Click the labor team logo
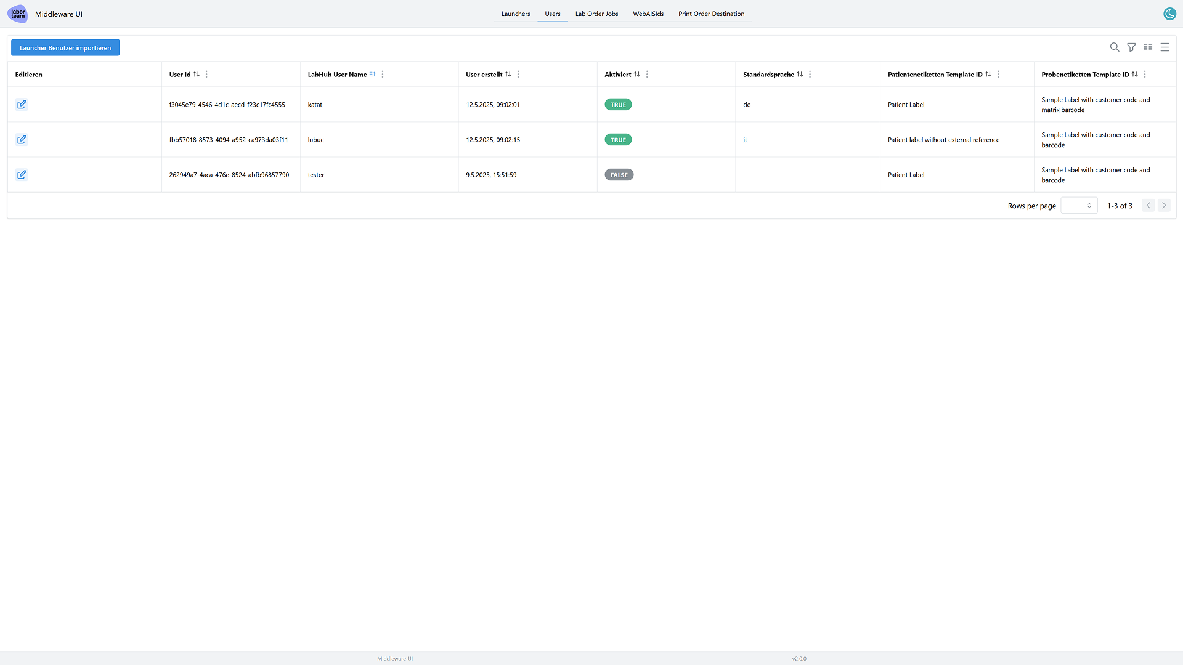This screenshot has width=1183, height=665. (18, 14)
